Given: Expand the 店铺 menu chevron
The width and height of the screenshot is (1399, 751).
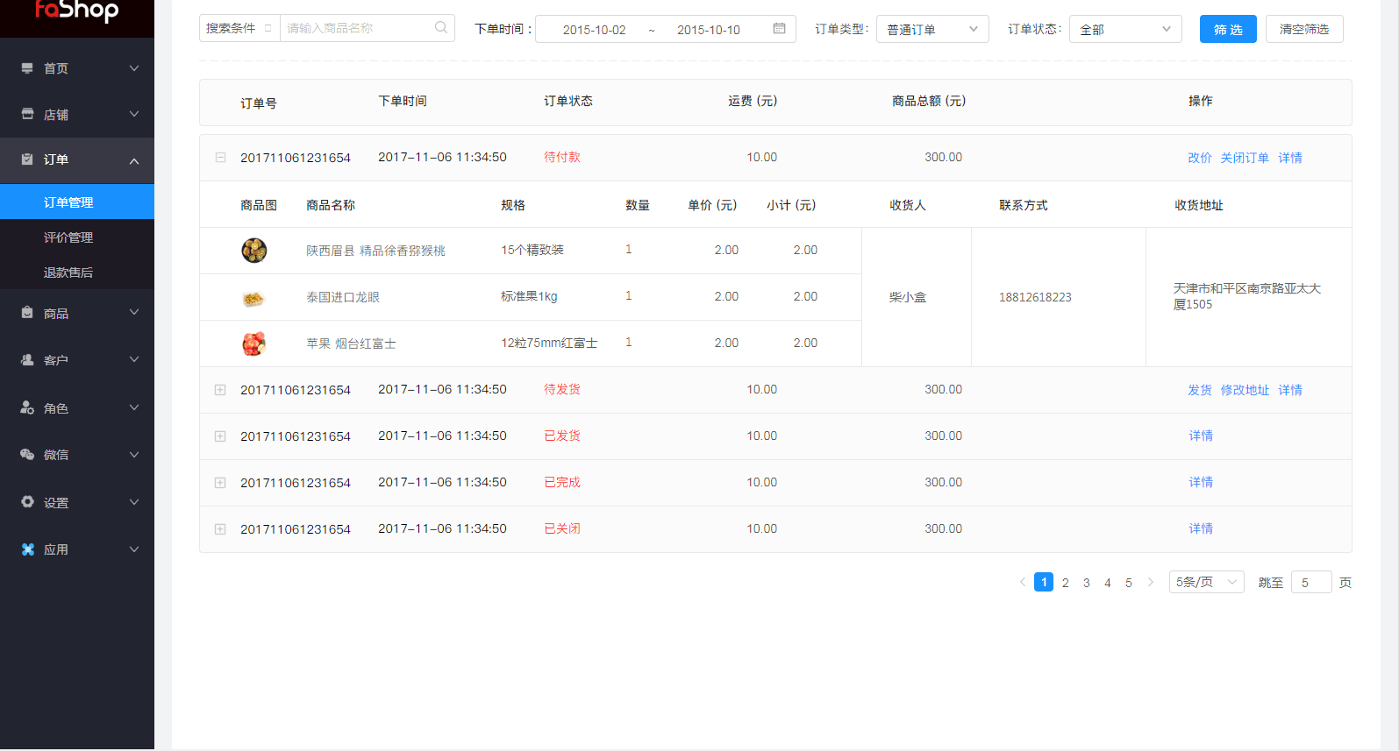Looking at the screenshot, I should pos(134,114).
